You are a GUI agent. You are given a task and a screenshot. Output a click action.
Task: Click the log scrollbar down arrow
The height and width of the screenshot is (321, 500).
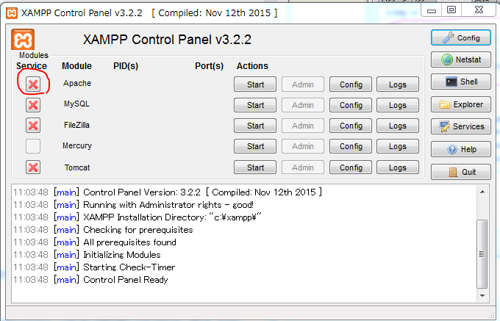click(x=482, y=295)
